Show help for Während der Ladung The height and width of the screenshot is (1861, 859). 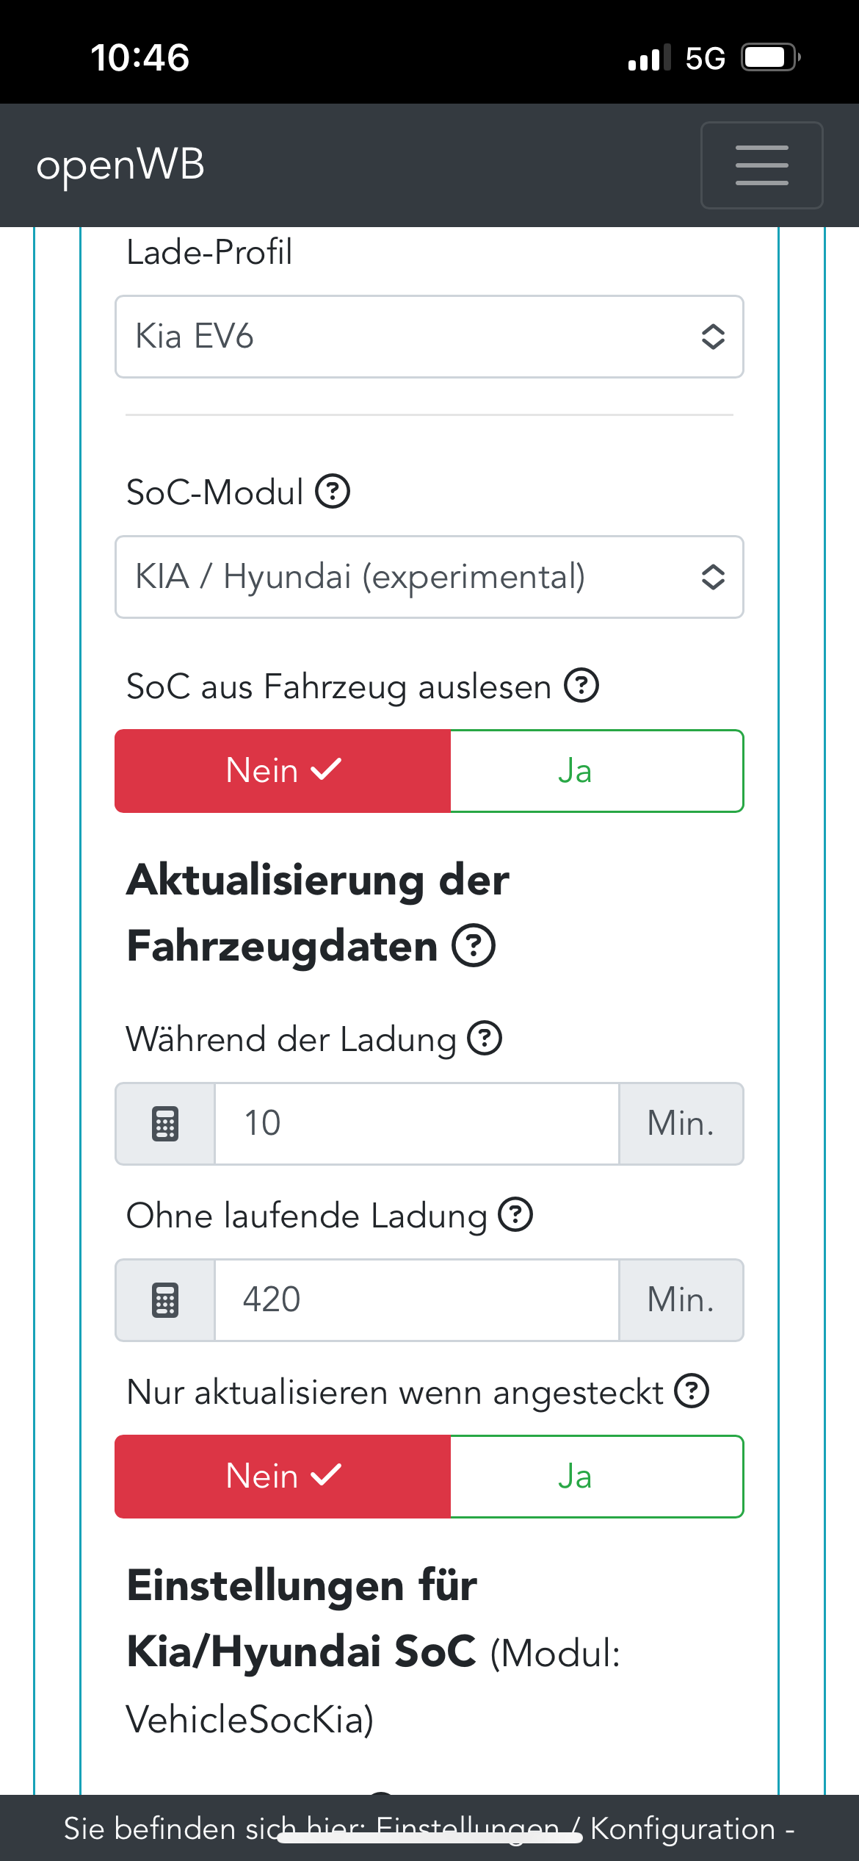(x=485, y=1039)
